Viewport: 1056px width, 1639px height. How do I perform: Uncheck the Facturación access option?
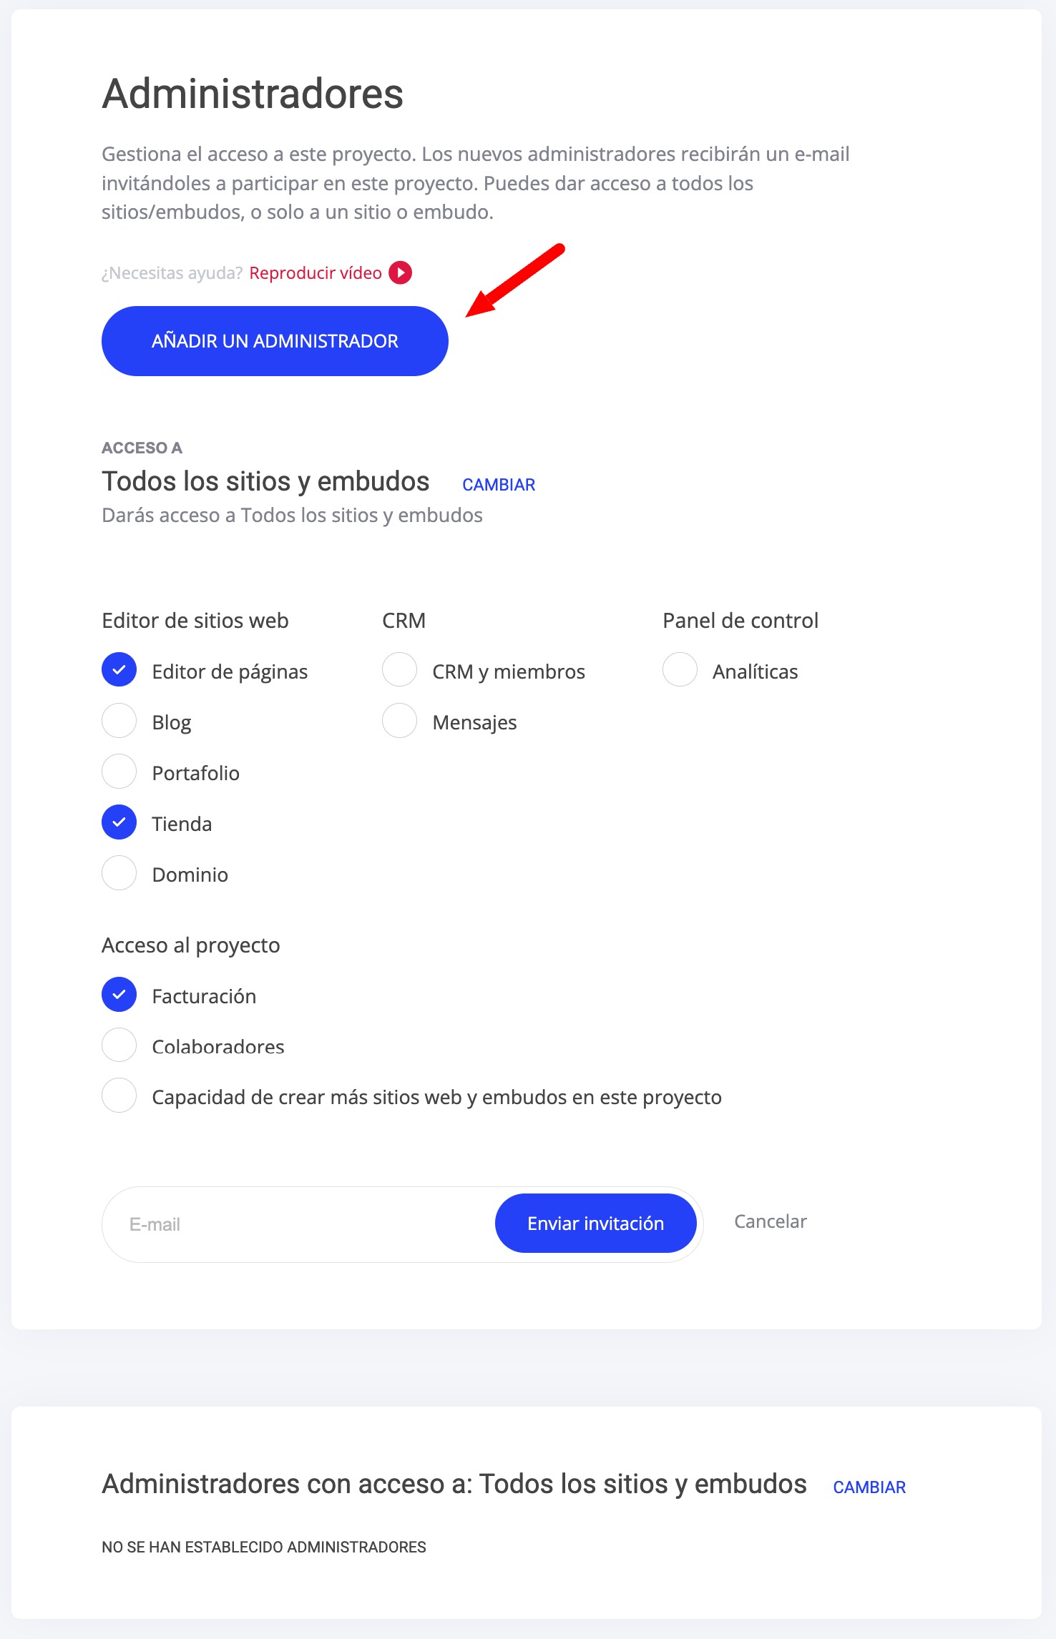(x=119, y=995)
